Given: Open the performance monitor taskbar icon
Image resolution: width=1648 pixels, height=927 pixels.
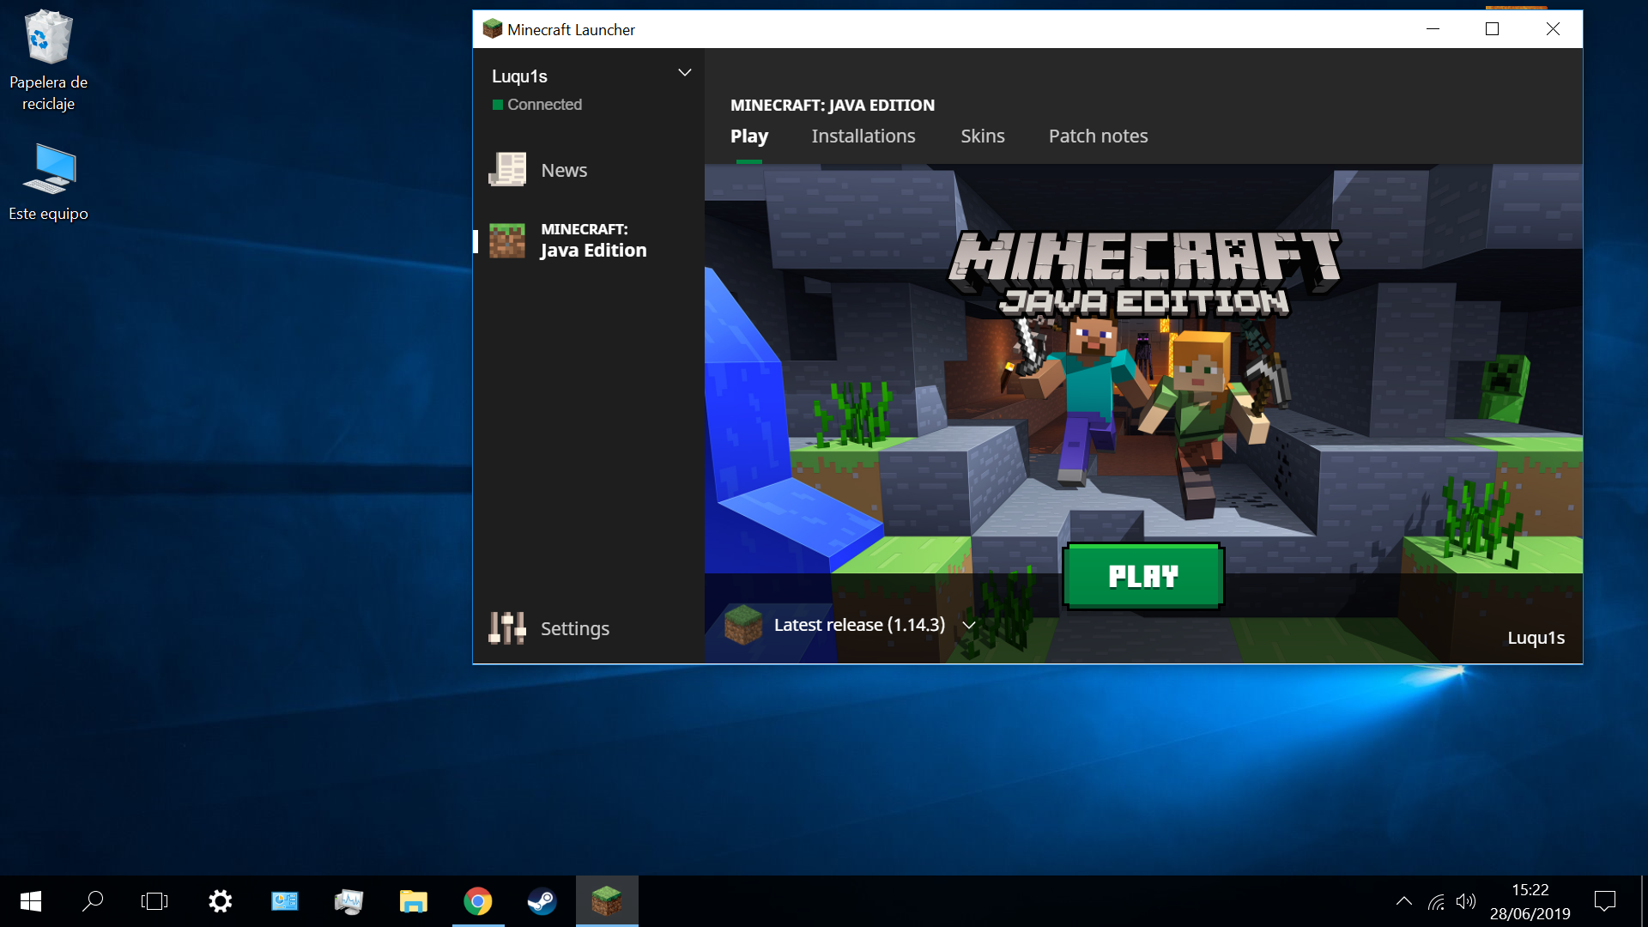Looking at the screenshot, I should [x=349, y=901].
